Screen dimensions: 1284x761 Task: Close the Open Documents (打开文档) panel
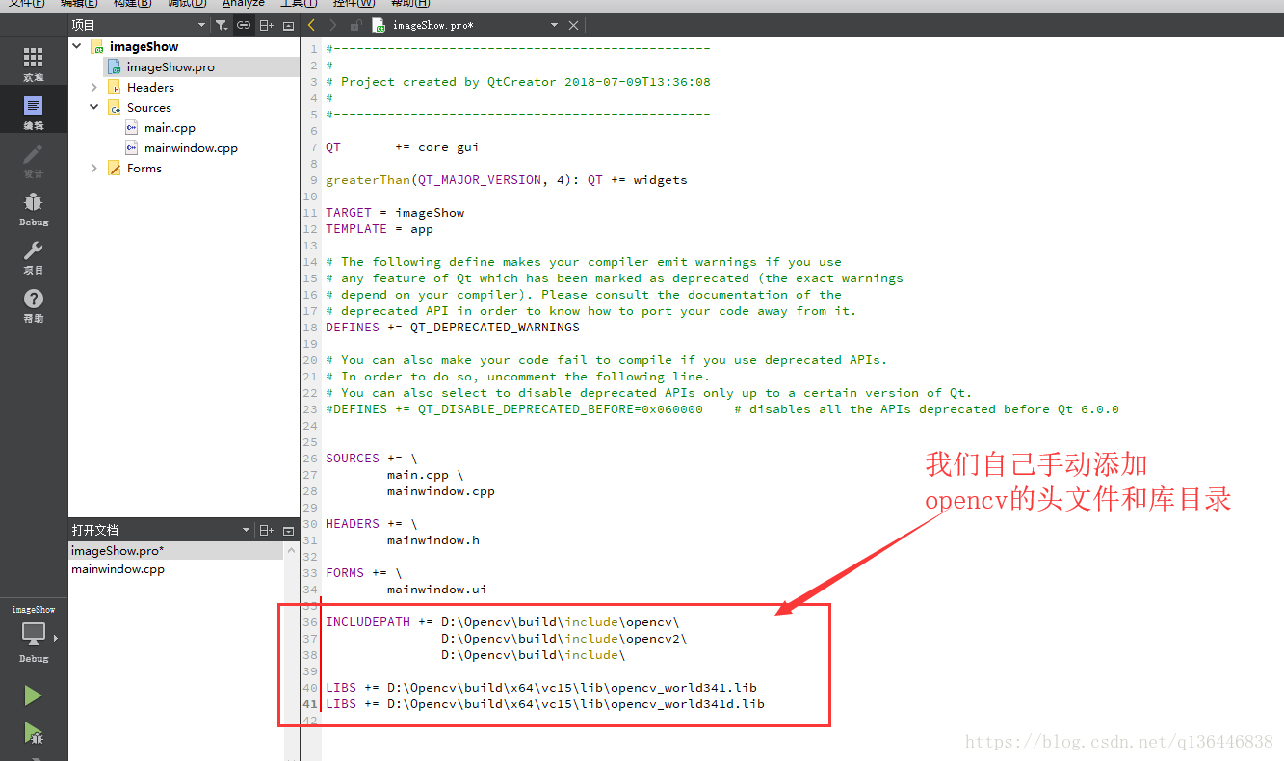point(288,530)
